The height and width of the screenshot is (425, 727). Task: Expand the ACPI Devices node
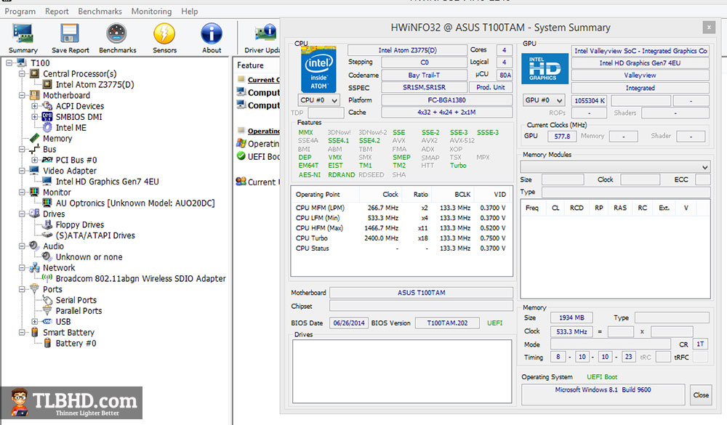[35, 106]
